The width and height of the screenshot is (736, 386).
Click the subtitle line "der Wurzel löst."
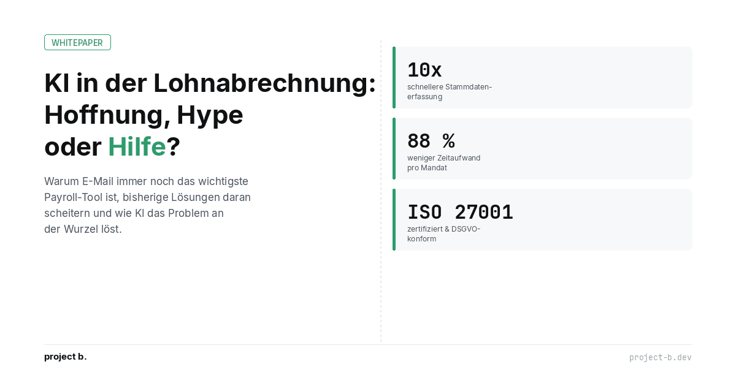(x=83, y=229)
